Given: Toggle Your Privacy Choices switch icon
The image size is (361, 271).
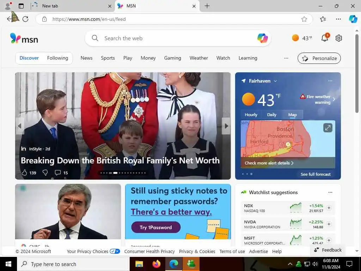Looking at the screenshot, I should pyautogui.click(x=115, y=251).
